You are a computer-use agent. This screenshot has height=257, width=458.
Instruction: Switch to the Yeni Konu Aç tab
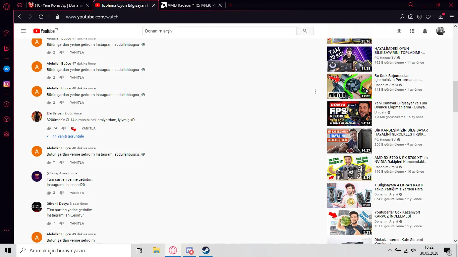[x=59, y=5]
